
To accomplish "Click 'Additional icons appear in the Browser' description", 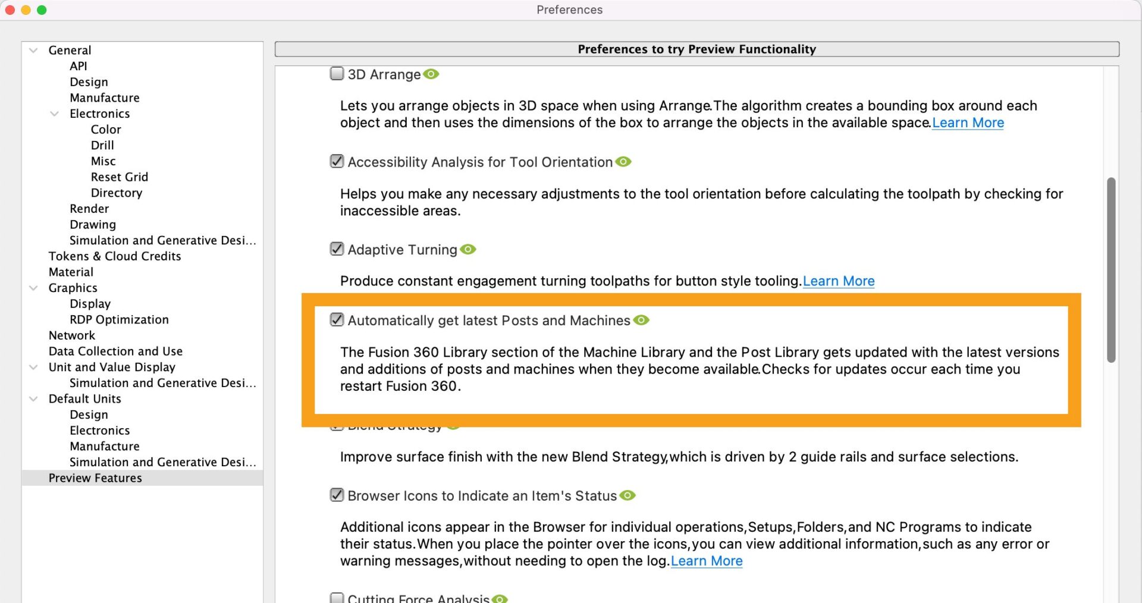I will tap(695, 544).
